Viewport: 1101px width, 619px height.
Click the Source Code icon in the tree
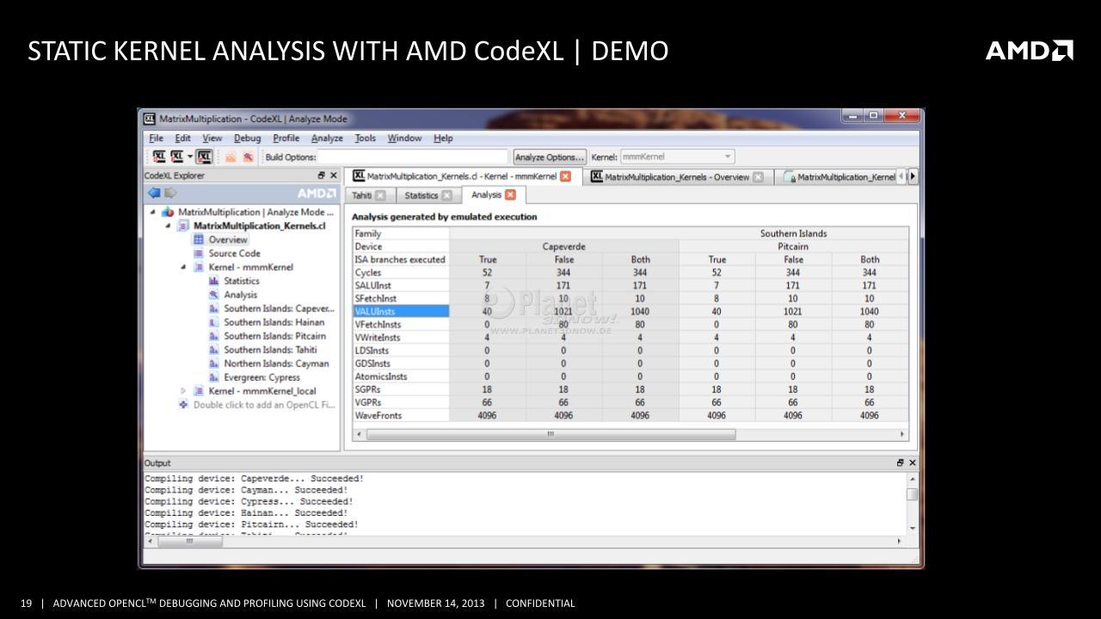coord(199,254)
